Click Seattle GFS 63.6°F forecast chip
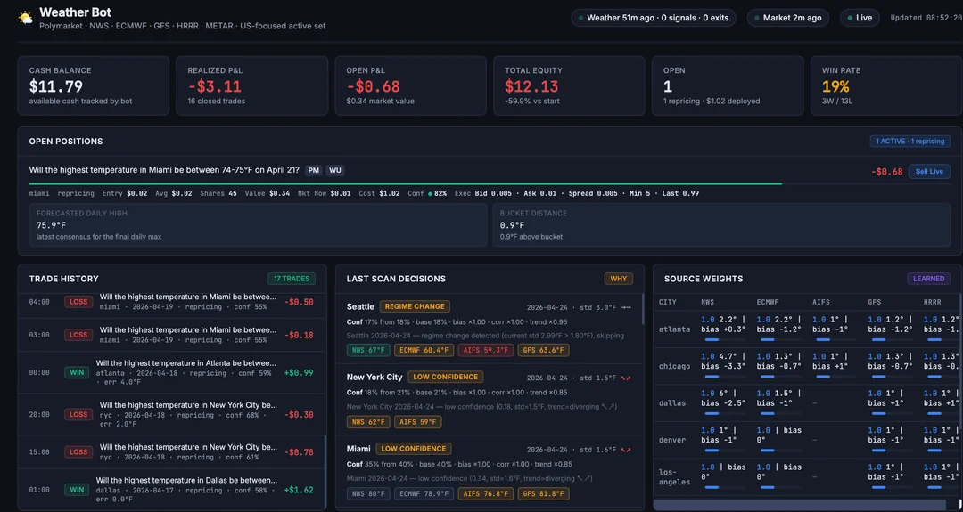Image resolution: width=963 pixels, height=512 pixels. tap(544, 350)
